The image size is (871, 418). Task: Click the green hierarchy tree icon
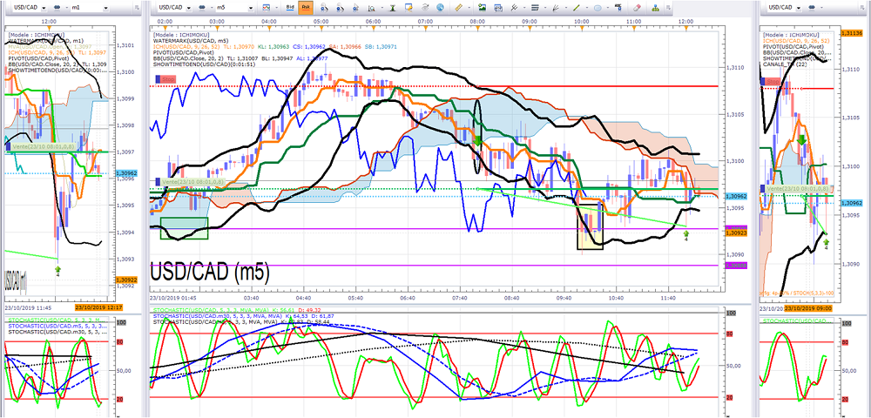[x=656, y=8]
